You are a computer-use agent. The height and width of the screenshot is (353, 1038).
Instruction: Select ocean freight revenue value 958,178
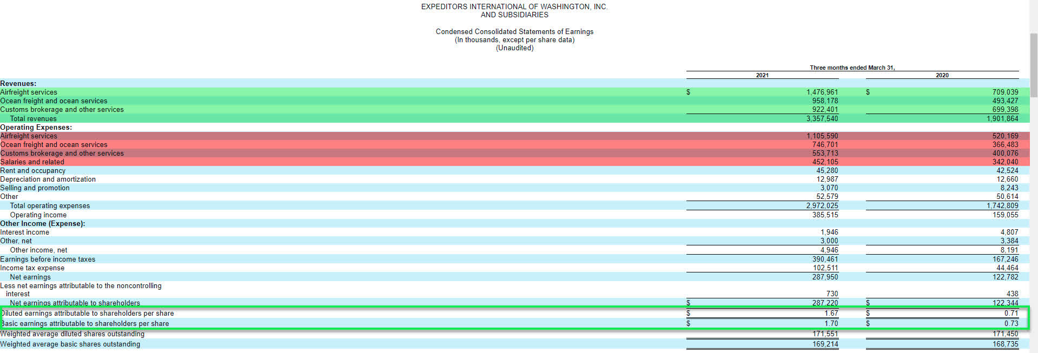click(825, 101)
